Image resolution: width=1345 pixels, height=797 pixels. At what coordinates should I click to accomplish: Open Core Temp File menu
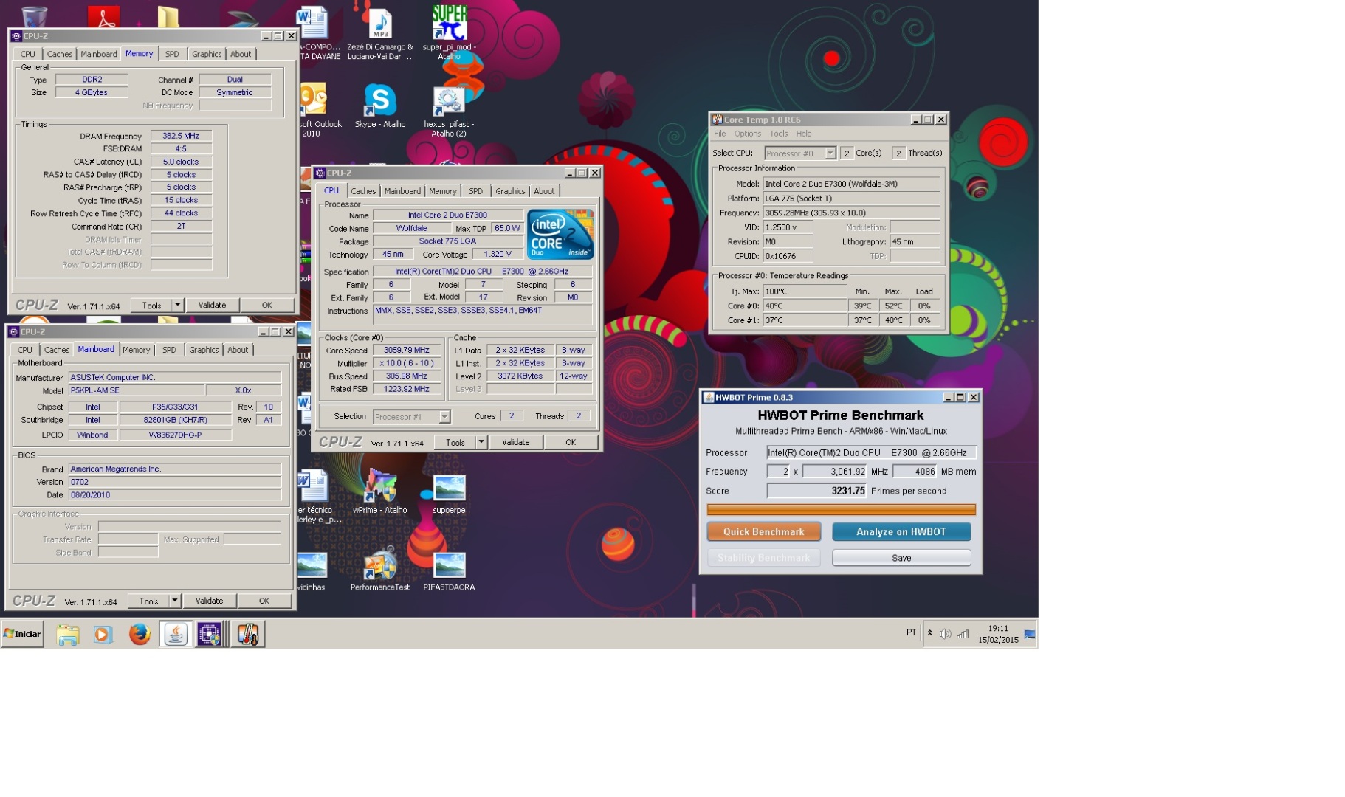[720, 134]
